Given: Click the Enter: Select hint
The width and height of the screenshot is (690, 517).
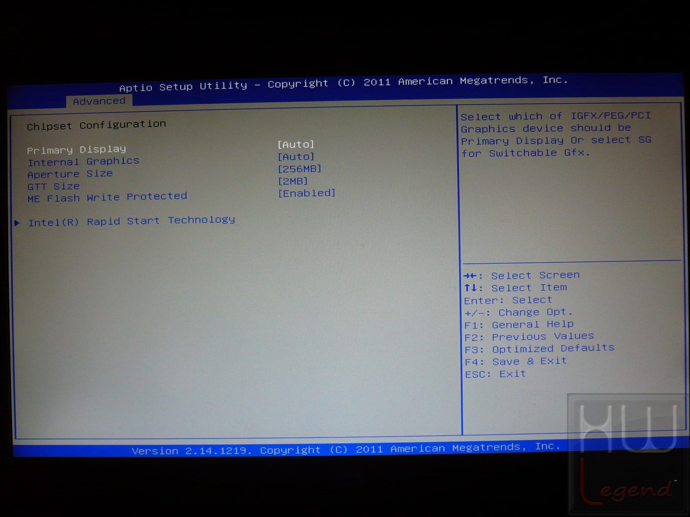Looking at the screenshot, I should pyautogui.click(x=508, y=300).
